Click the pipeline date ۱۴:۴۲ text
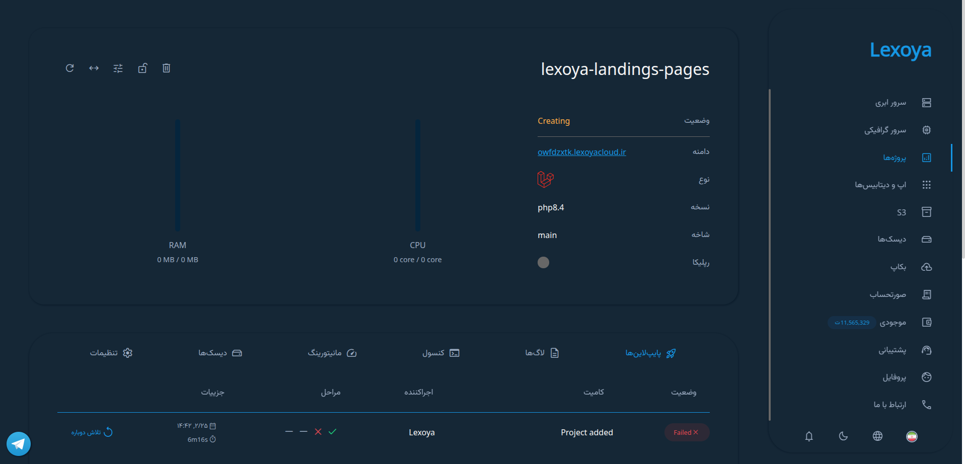This screenshot has width=965, height=464. (192, 426)
